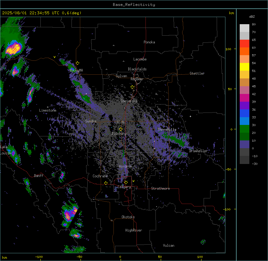Click the Innisfail city label
Viewport: 268px width, 261px height.
click(x=129, y=101)
